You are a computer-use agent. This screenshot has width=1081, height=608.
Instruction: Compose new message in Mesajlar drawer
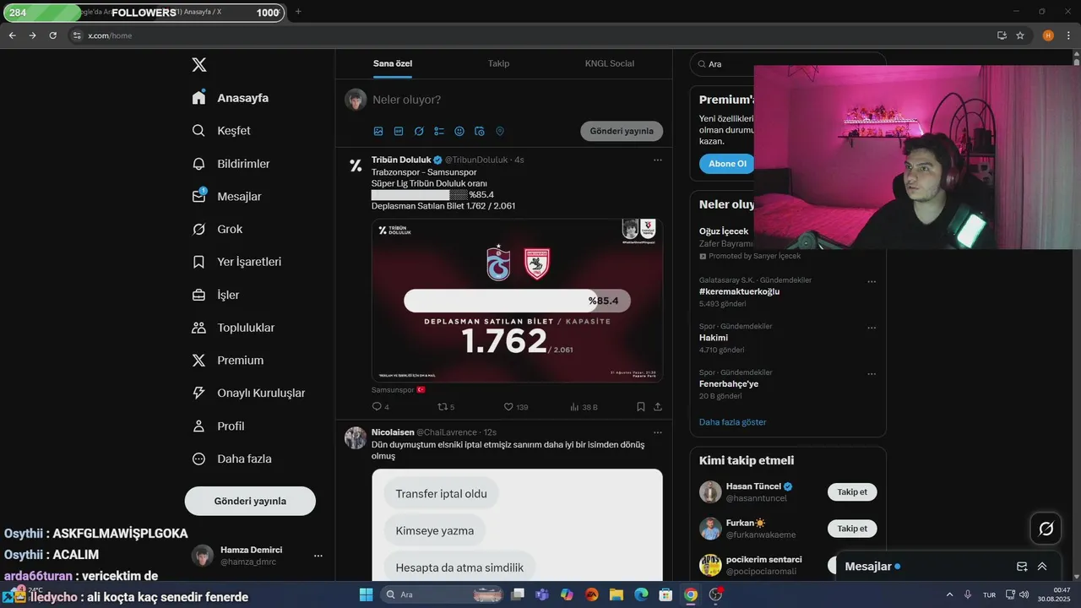[1022, 567]
